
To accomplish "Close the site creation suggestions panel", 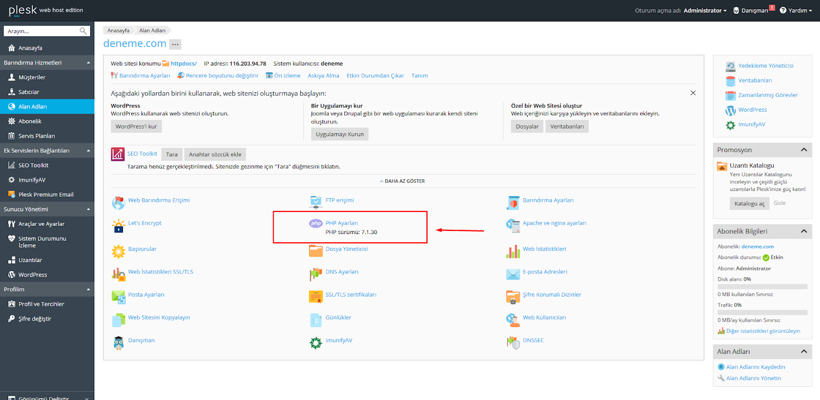I will (x=693, y=93).
